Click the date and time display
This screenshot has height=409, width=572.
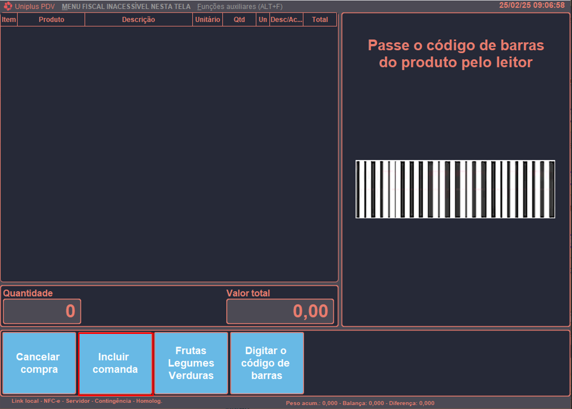(532, 5)
